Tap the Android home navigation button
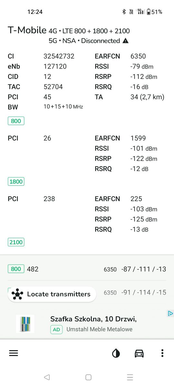 click(x=88, y=377)
